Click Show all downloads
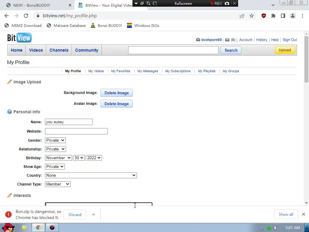Viewport: 309px width, 232px height. [286, 214]
